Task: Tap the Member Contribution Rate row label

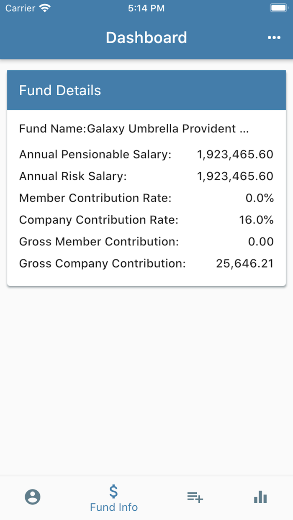Action: click(95, 198)
